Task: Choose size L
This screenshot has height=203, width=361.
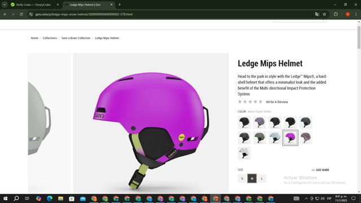Action: (262, 178)
